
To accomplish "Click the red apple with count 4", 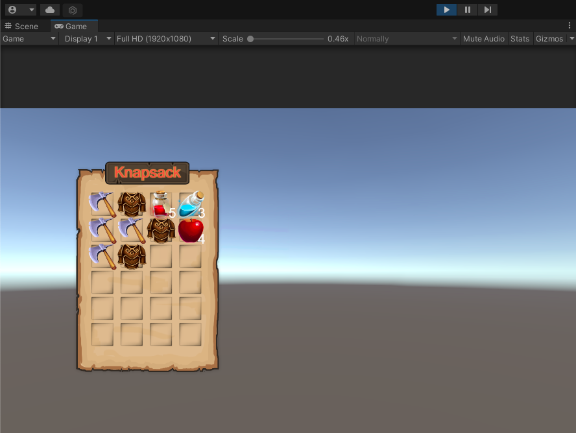I will [x=191, y=231].
